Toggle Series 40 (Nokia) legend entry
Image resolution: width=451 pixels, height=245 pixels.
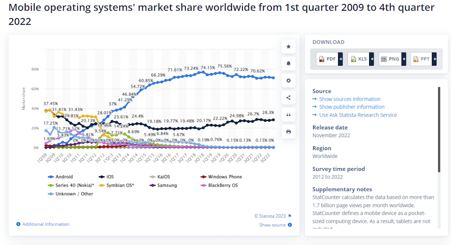point(71,185)
